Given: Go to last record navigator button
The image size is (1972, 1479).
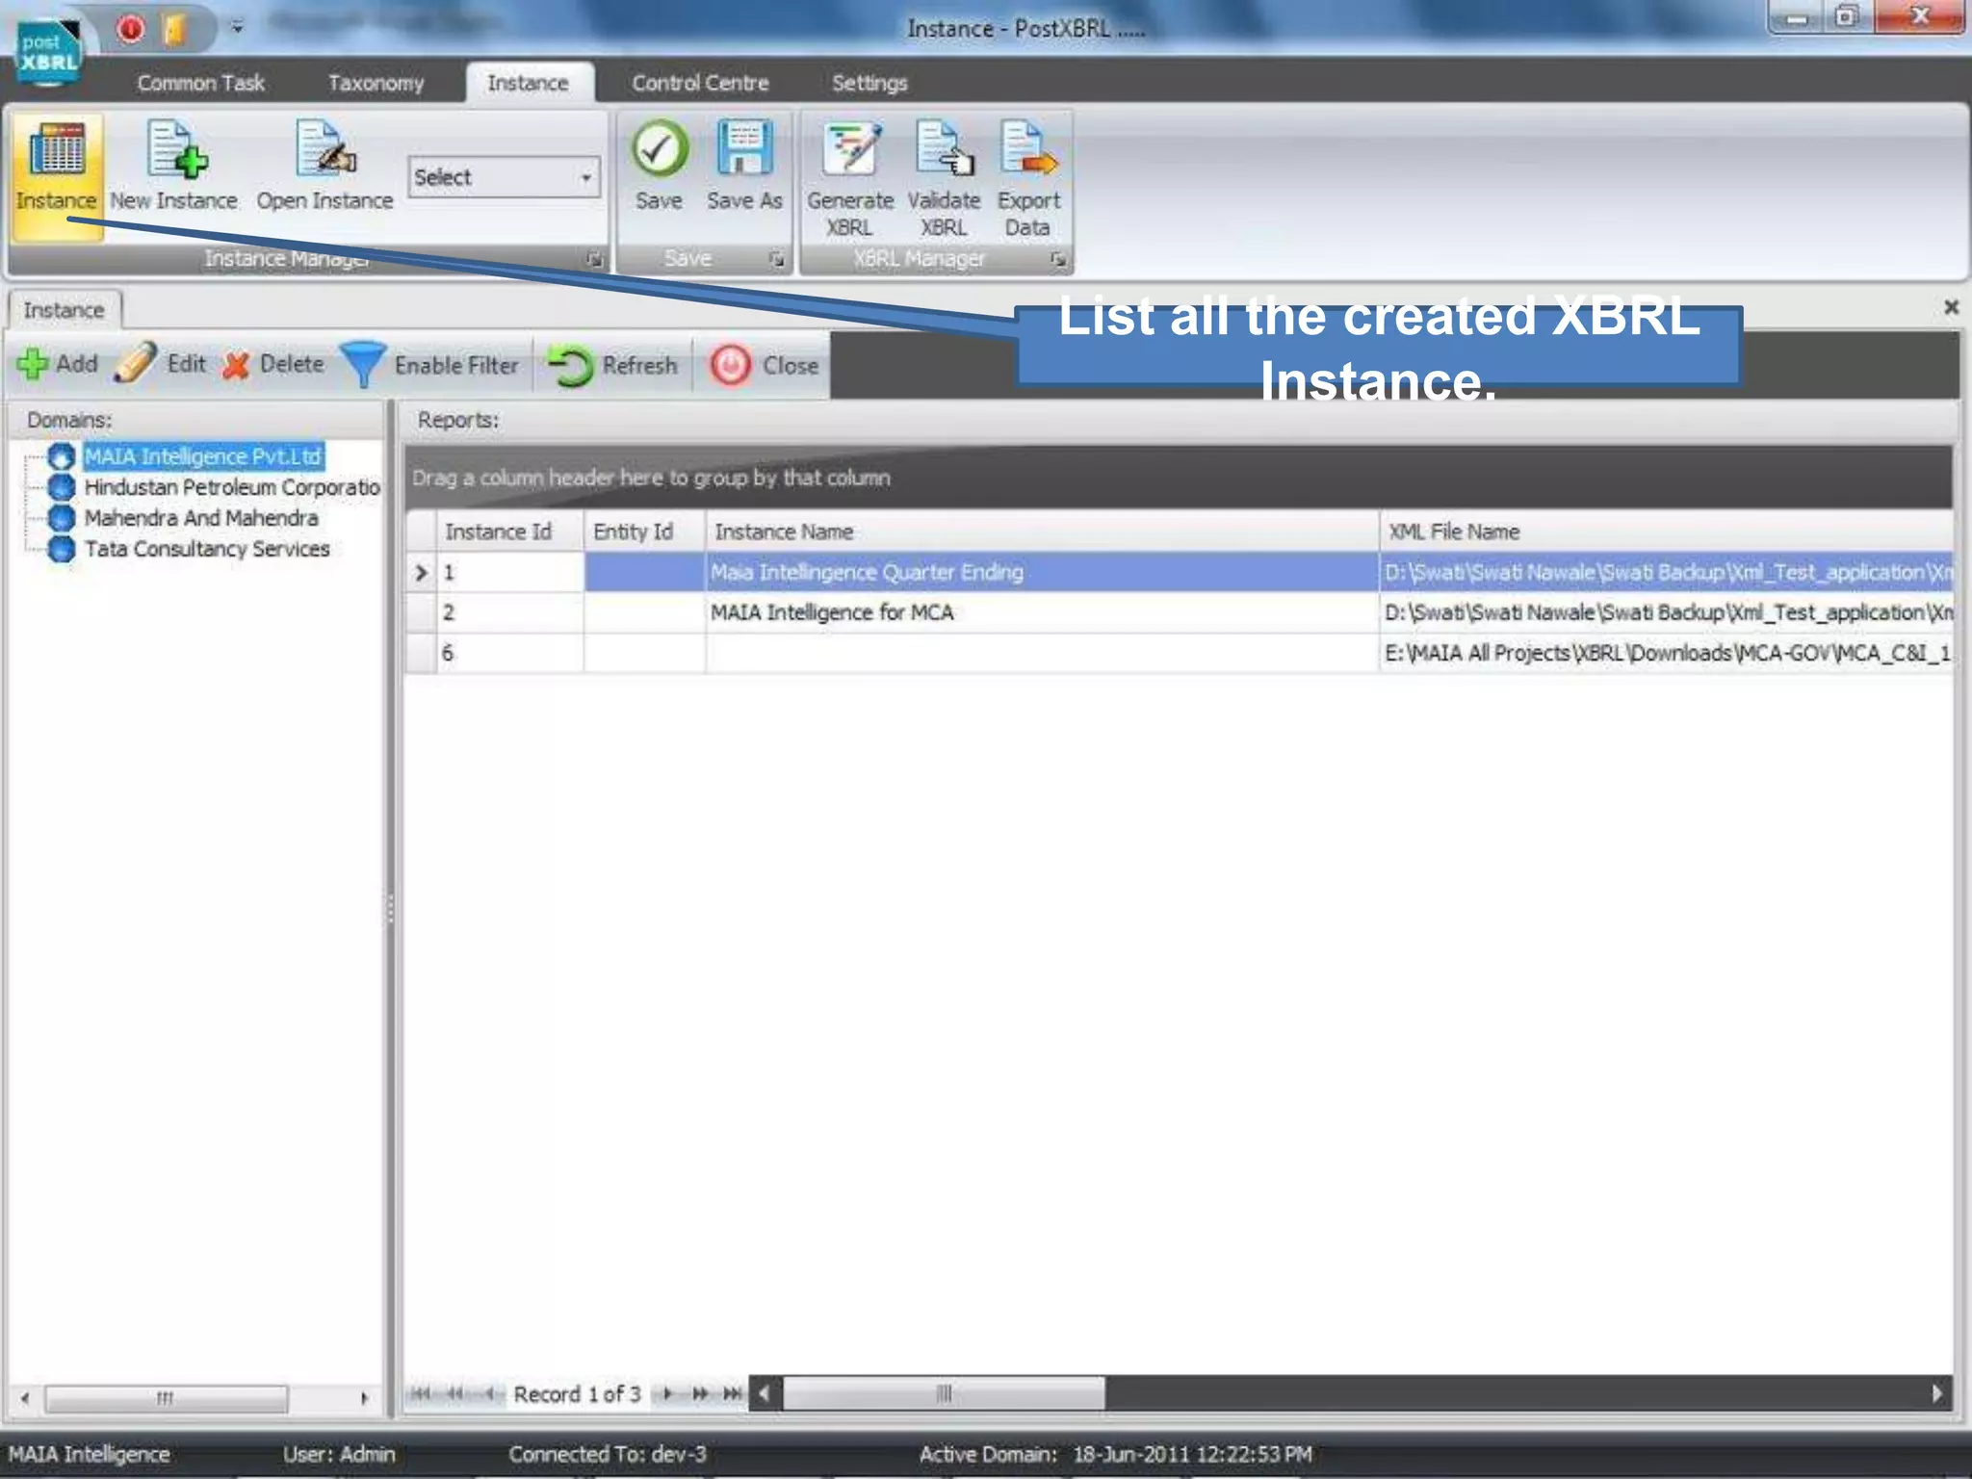Looking at the screenshot, I should click(733, 1393).
